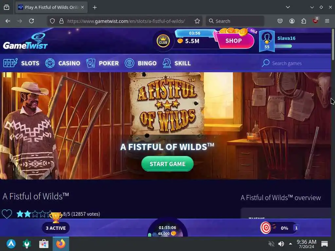Viewport: 335px width, 251px height.
Task: Open uBlock extension icon
Action: (x=315, y=21)
